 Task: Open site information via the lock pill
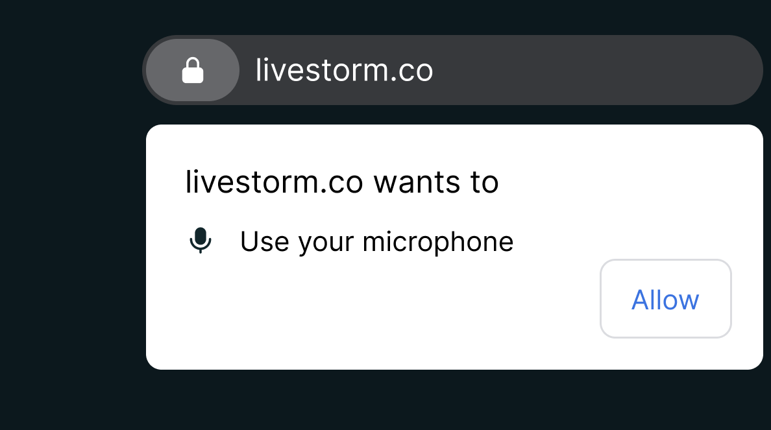click(193, 70)
